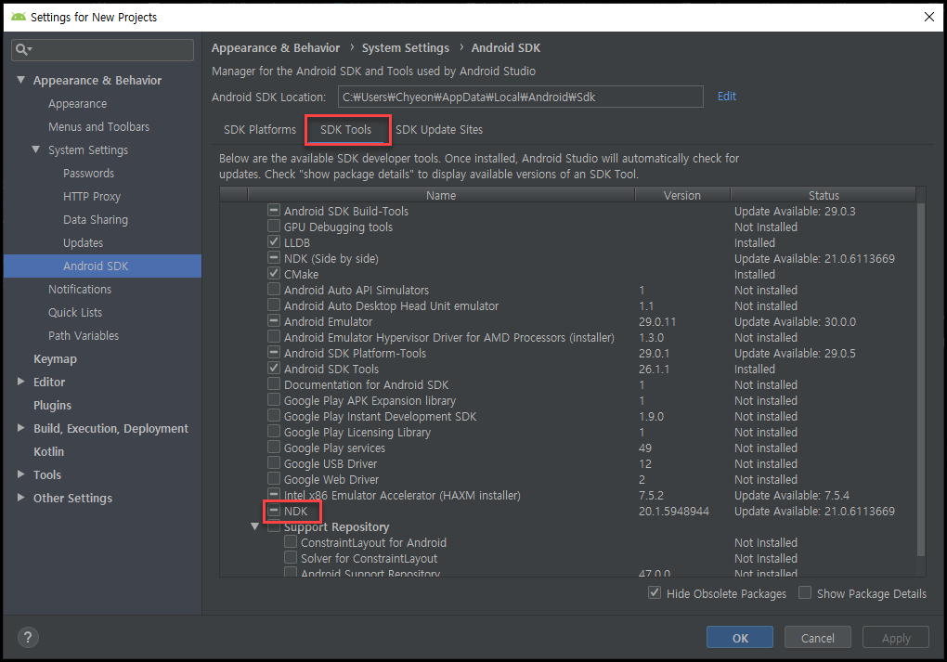Select 'Update Available: 30.0.0' status cell
The image size is (947, 662).
pyautogui.click(x=795, y=322)
